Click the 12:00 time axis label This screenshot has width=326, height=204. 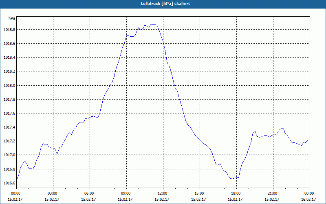(x=163, y=193)
